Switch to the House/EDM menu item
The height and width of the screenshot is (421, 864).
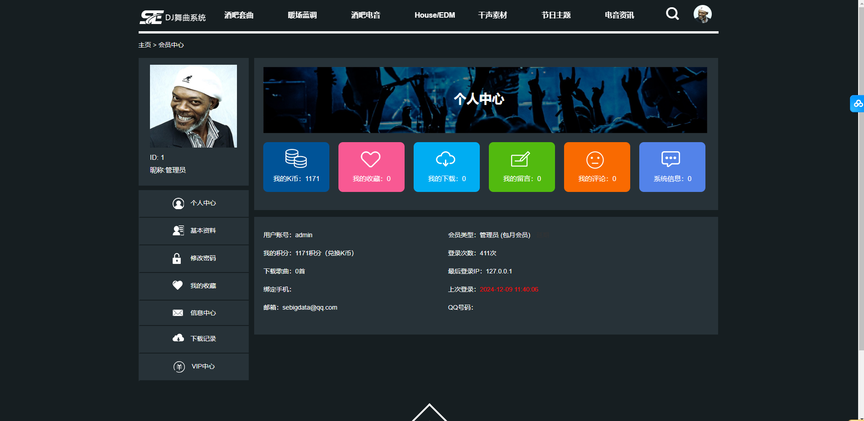click(434, 15)
